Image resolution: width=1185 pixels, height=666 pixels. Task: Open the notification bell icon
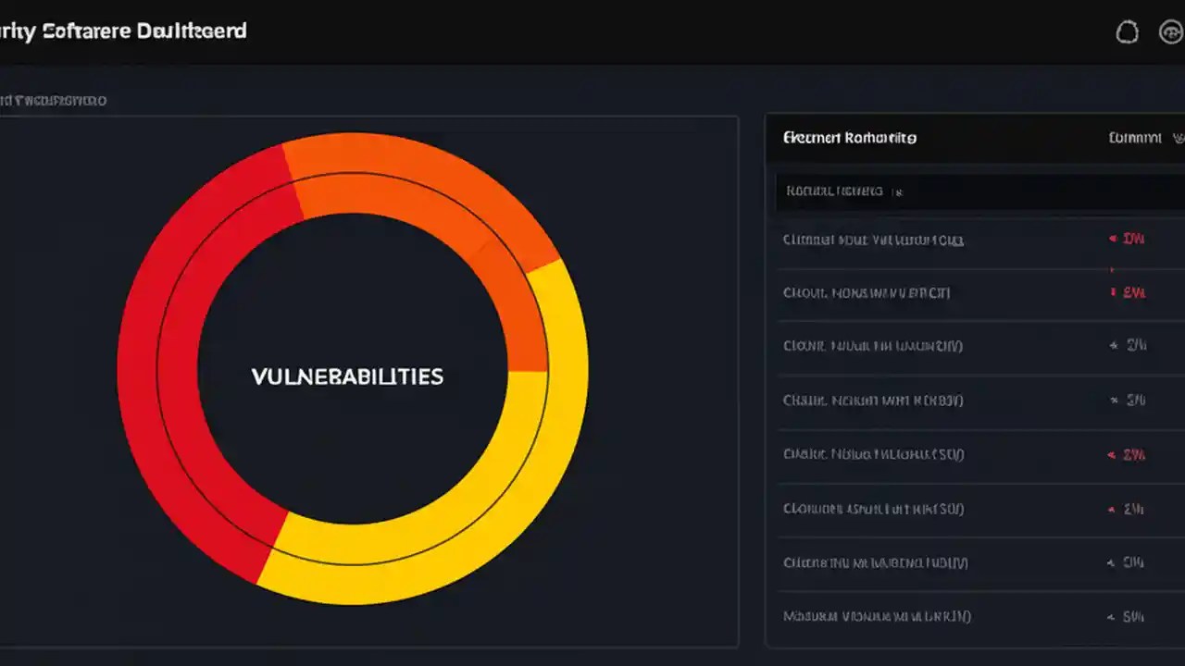tap(1128, 31)
